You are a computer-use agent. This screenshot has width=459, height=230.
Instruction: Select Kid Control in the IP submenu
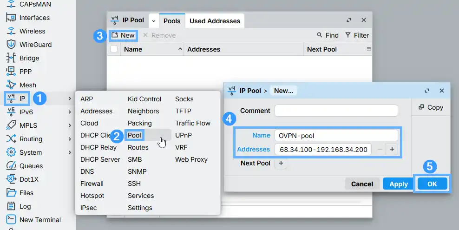pos(144,99)
